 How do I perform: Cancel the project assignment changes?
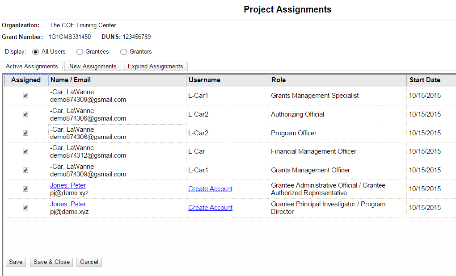(89, 262)
